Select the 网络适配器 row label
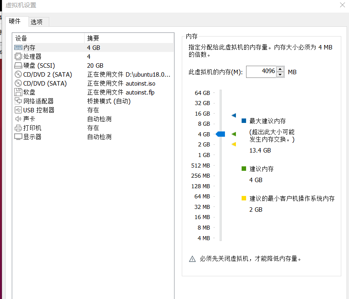This screenshot has height=299, width=349. (39, 101)
